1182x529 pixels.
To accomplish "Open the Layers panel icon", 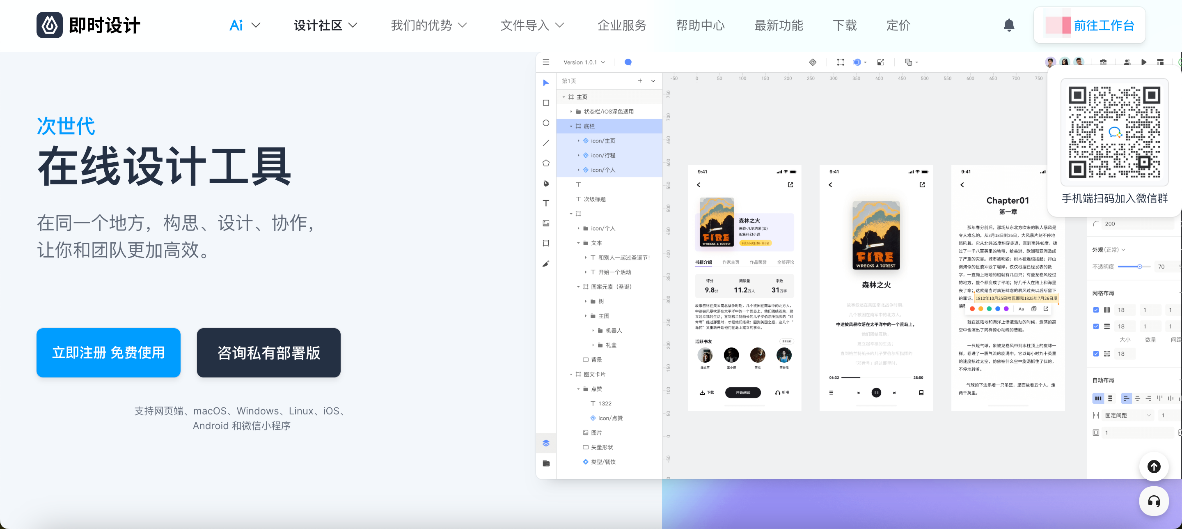I will tap(546, 443).
